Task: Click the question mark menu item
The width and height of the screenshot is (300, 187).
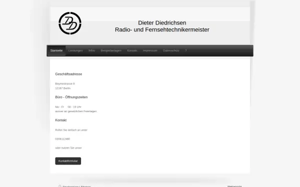Action: pyautogui.click(x=186, y=51)
